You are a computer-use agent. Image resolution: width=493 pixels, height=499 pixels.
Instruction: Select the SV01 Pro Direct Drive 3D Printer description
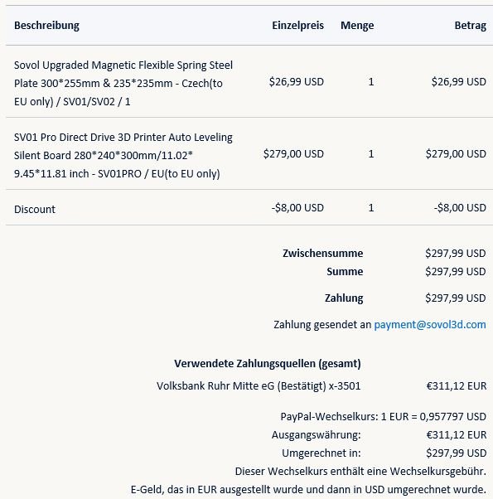click(x=123, y=155)
